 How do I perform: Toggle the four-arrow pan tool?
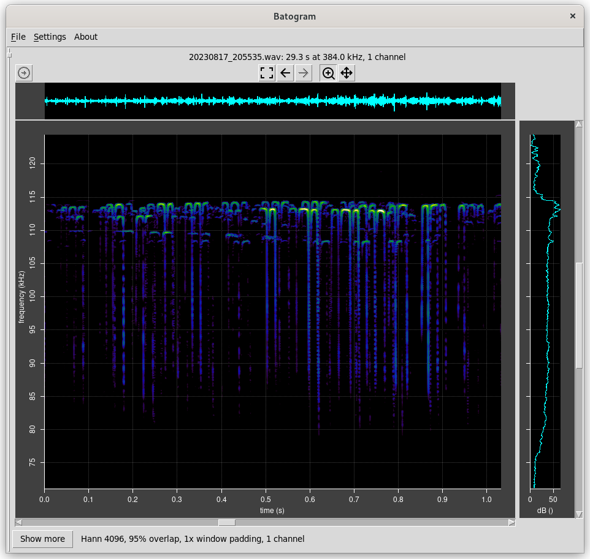[347, 73]
